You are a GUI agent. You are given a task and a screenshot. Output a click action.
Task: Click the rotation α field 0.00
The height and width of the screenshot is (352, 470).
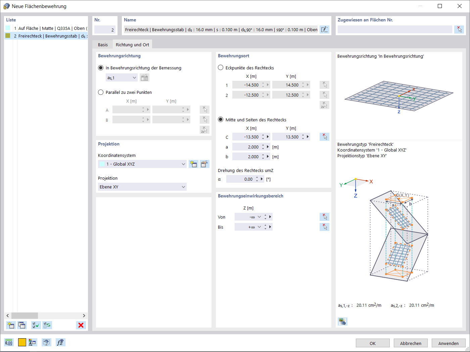coord(240,179)
